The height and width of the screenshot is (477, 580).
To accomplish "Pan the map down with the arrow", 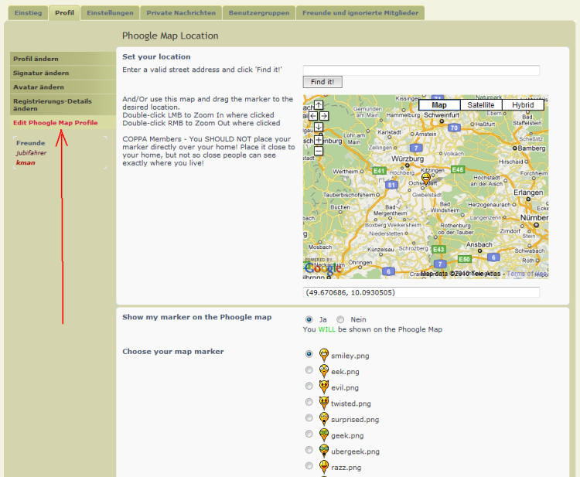I will (318, 127).
